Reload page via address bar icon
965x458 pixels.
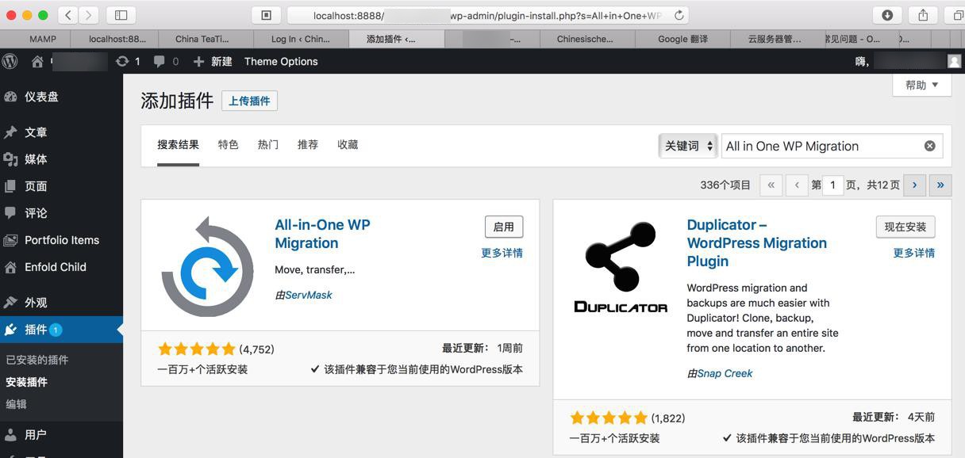pyautogui.click(x=679, y=15)
